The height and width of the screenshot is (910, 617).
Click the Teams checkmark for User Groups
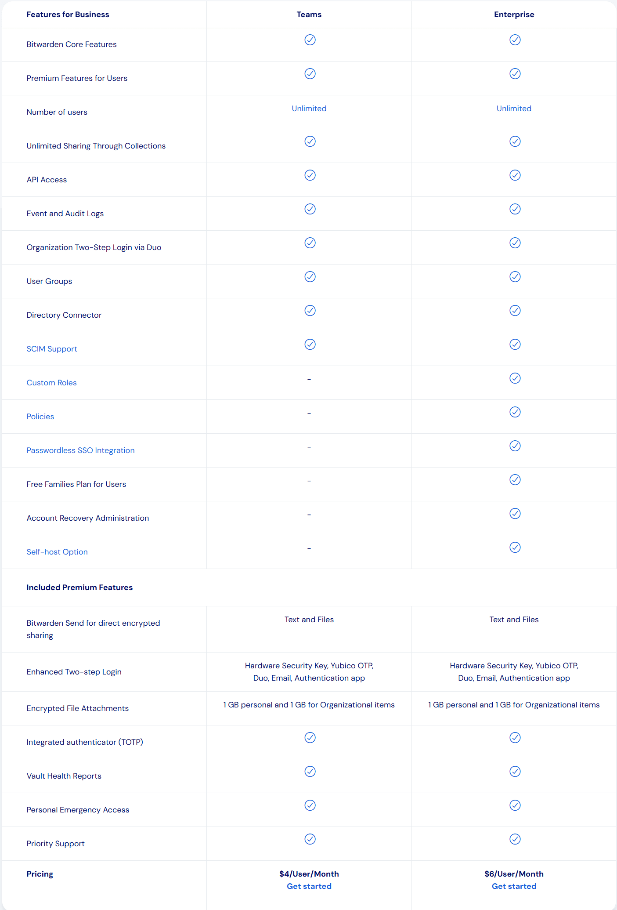[310, 276]
